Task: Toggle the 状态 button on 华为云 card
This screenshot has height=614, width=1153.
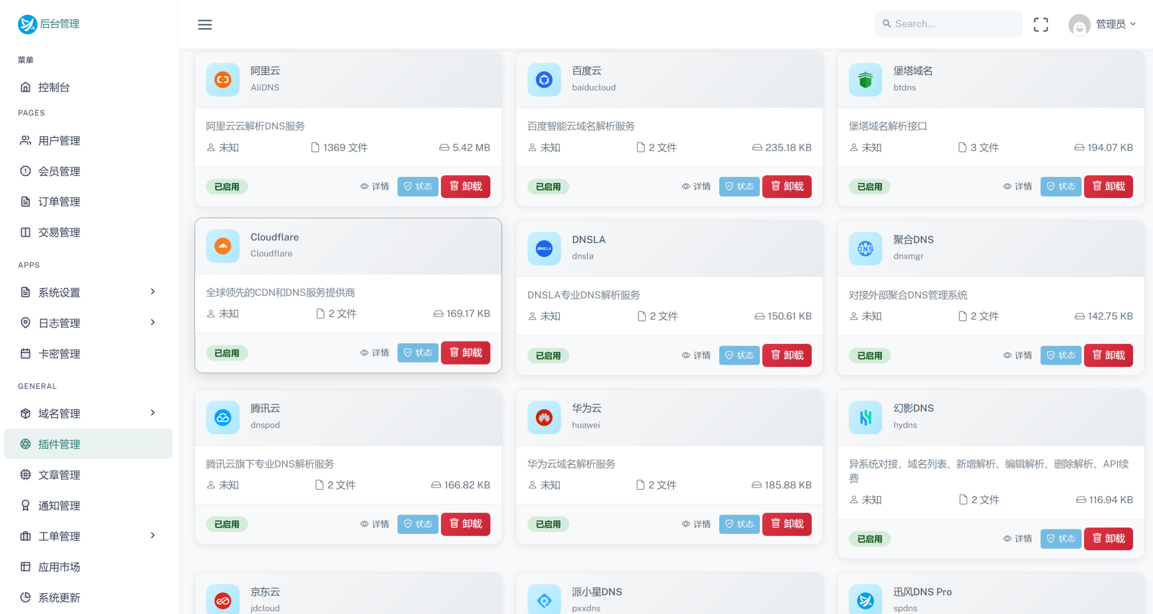Action: pos(739,524)
